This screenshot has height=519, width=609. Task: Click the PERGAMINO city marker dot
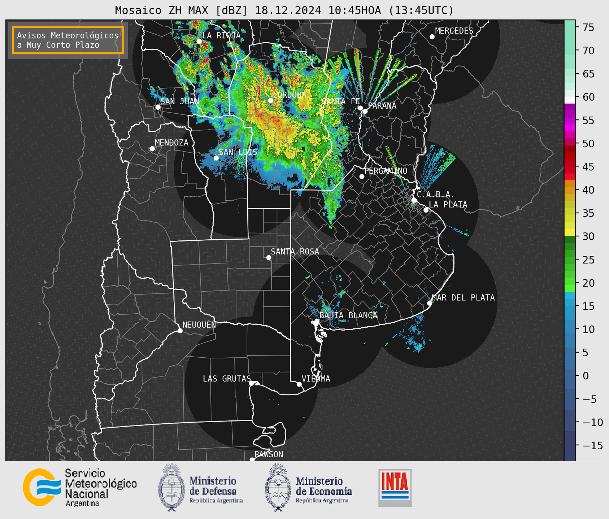[362, 176]
